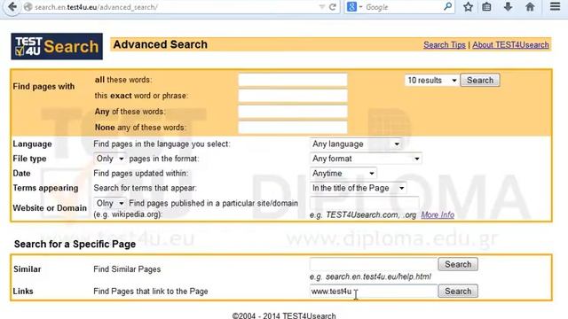The width and height of the screenshot is (568, 319).
Task: Click Search button in the Similar row
Action: point(458,264)
